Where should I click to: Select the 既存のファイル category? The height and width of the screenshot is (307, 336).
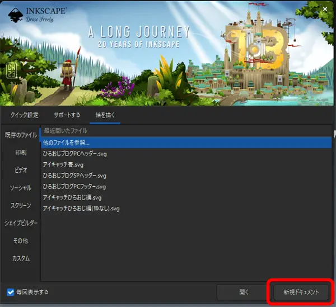coord(21,135)
